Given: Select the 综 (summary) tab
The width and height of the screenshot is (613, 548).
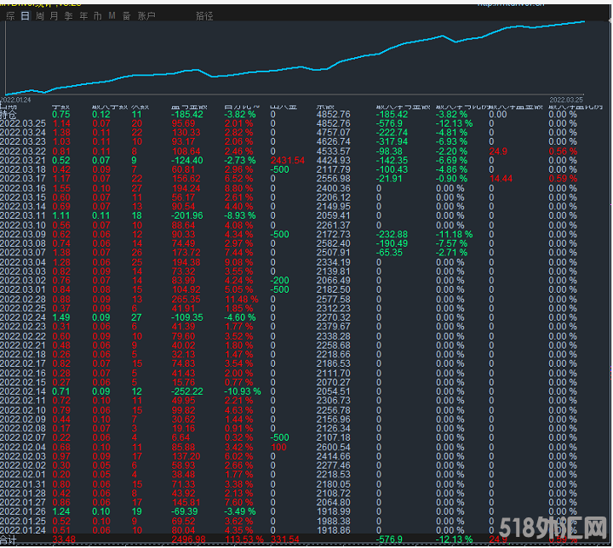Looking at the screenshot, I should click(9, 16).
